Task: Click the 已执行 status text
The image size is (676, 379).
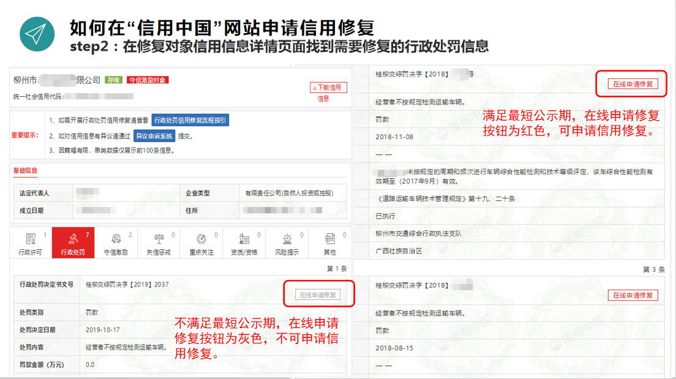Action: point(385,216)
